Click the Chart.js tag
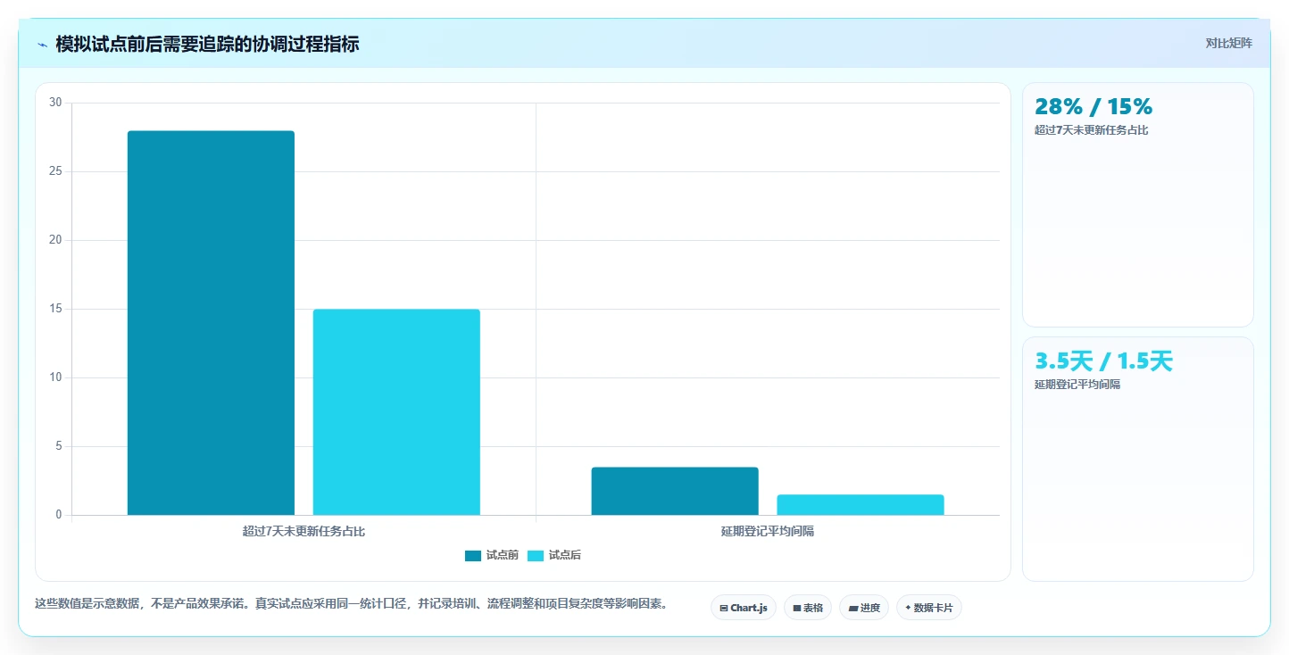The image size is (1289, 655). (744, 608)
